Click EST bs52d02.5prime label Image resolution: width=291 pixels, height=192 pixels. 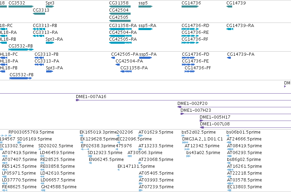click(x=199, y=132)
